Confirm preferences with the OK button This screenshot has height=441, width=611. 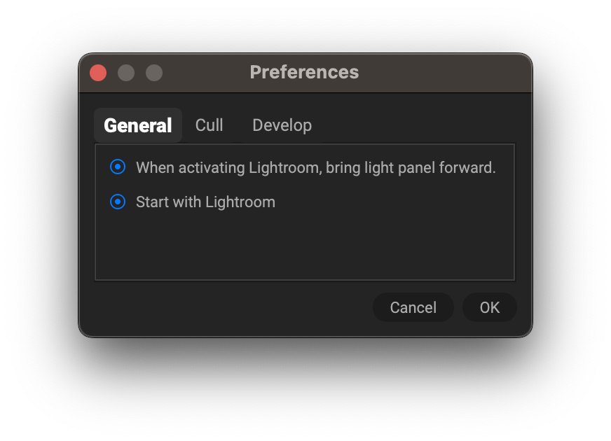click(489, 307)
